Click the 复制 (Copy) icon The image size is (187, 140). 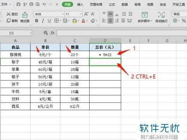pos(9,21)
